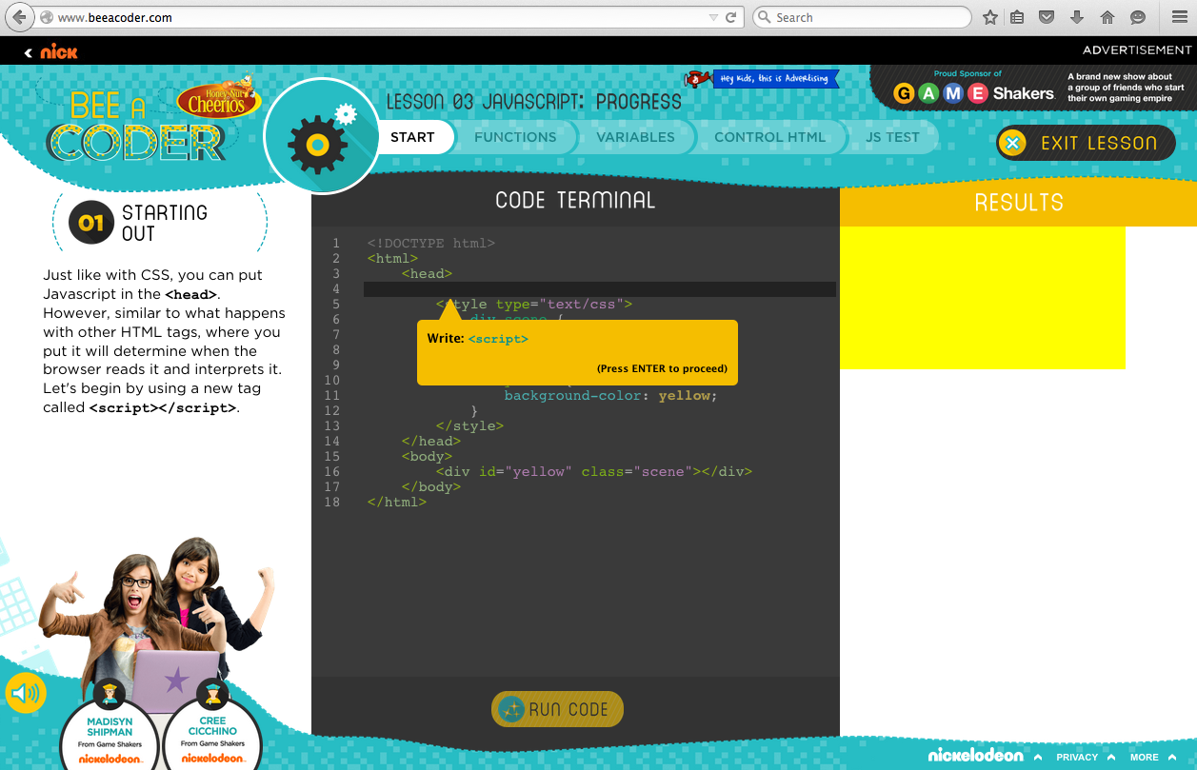The width and height of the screenshot is (1197, 770).
Task: Click the EXIT LESSON button
Action: pyautogui.click(x=1086, y=143)
